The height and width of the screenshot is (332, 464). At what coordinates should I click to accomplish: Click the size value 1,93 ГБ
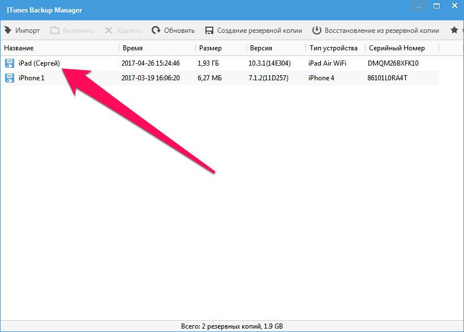(x=208, y=63)
